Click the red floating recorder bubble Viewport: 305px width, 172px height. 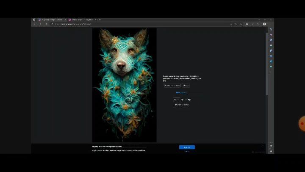(x=302, y=124)
